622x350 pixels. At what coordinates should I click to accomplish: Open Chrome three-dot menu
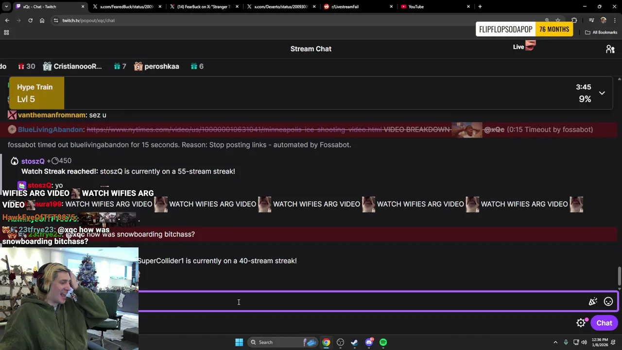615,20
